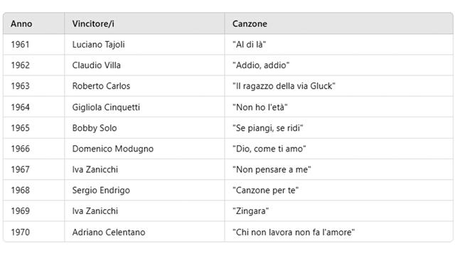Click the Anno column header
This screenshot has width=455, height=261.
coord(34,23)
